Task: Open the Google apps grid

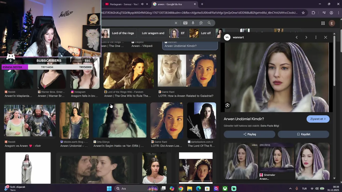Action: click(x=323, y=23)
